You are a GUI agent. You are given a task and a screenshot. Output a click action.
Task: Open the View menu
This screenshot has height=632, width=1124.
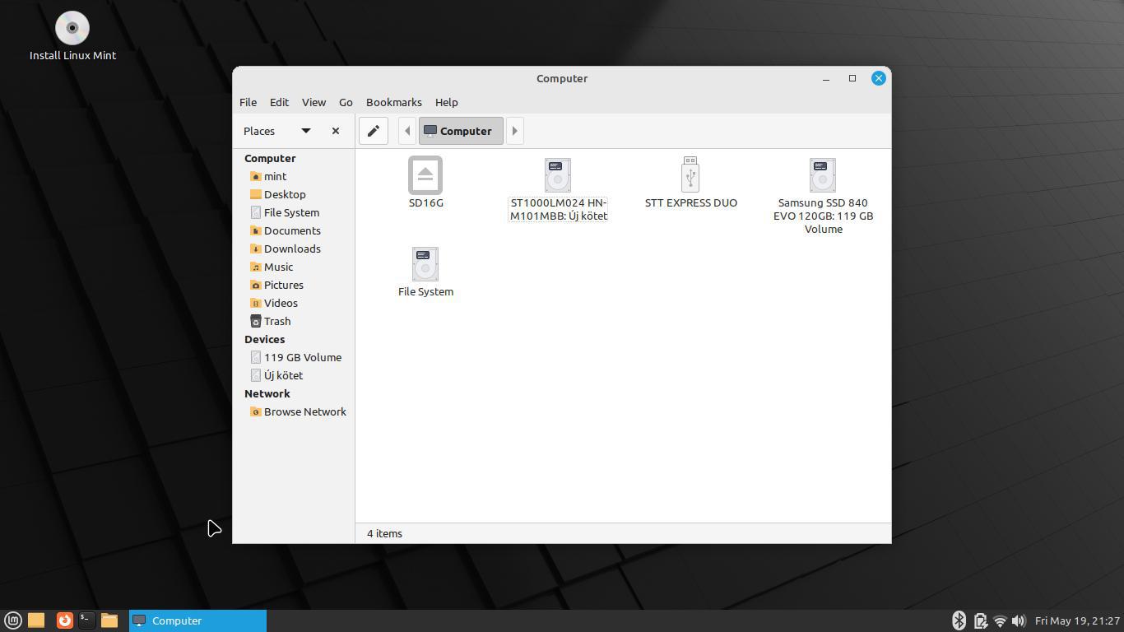coord(314,102)
